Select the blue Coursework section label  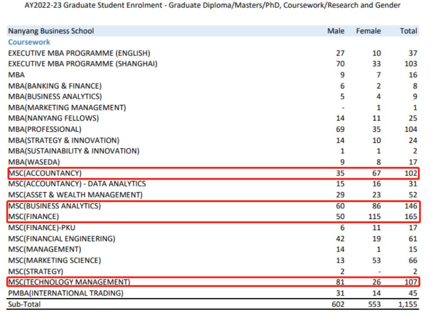[x=29, y=42]
